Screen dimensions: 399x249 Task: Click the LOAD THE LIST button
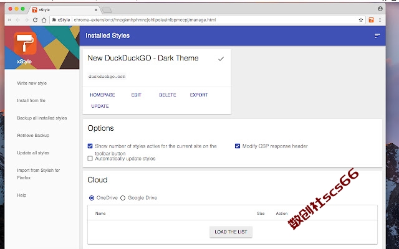pos(231,232)
